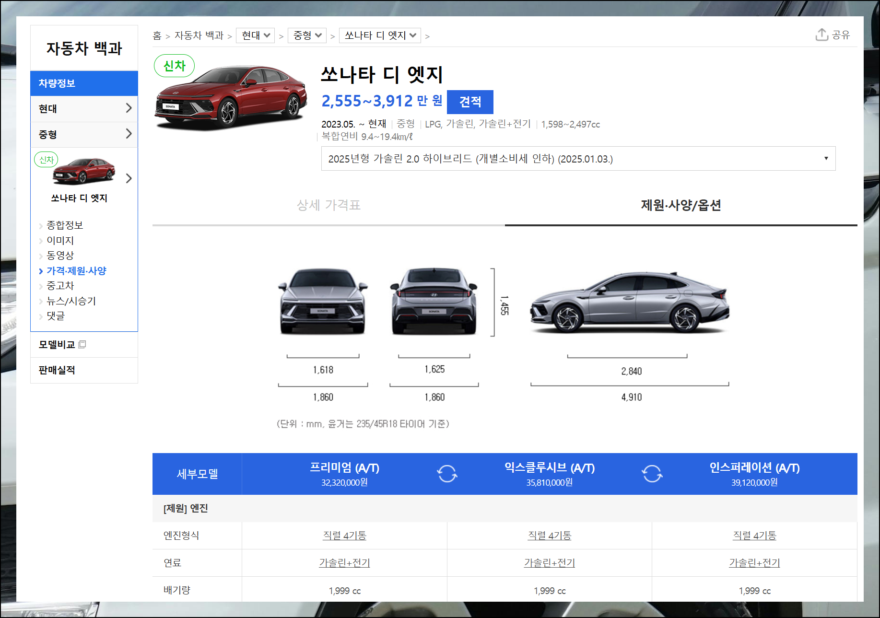Open 가격·제원·사양 in the sidebar menu
Screen dimensions: 880x618
pos(76,270)
